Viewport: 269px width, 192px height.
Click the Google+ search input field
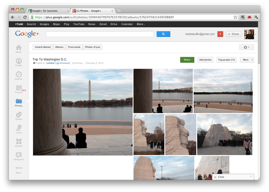100,34
